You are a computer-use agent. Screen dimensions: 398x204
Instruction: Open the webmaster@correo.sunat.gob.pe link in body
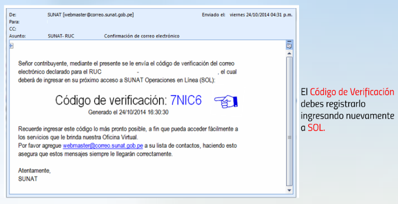pyautogui.click(x=103, y=146)
